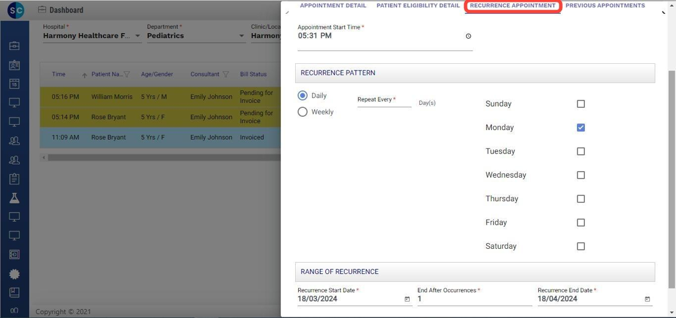Click Pending for Invoice in 05:16 PM row
This screenshot has width=676, height=318.
[257, 97]
